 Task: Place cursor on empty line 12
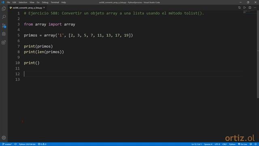click(x=133, y=74)
